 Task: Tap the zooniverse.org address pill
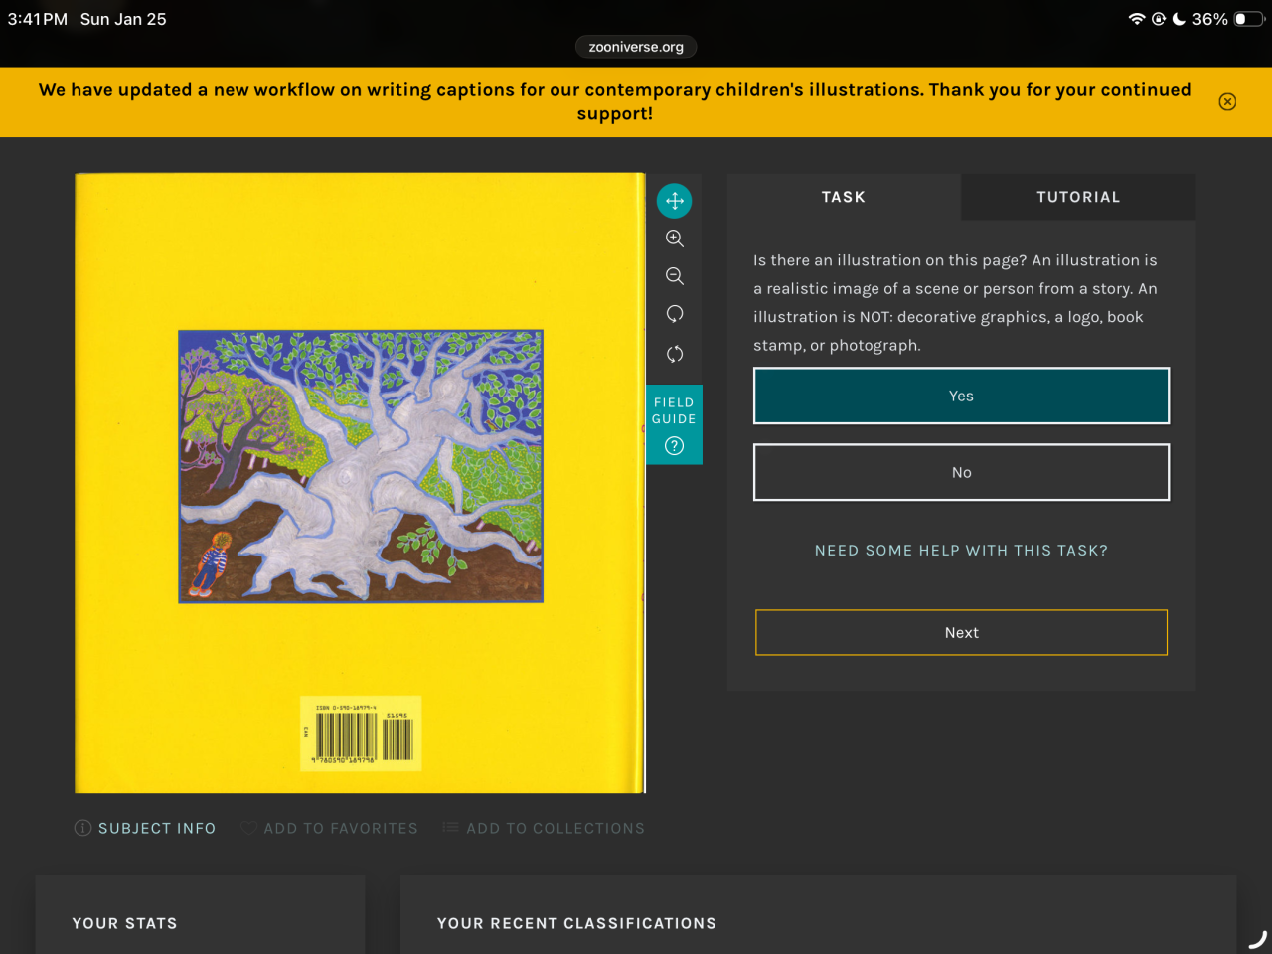coord(636,47)
